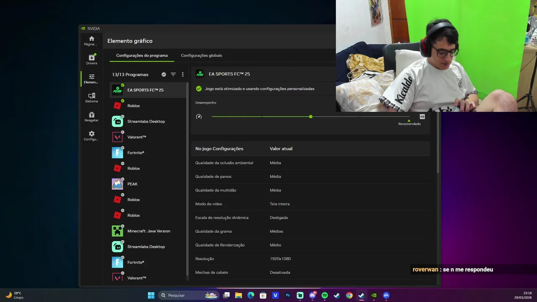Click the EA SPORTS FC 25 game icon in list
Viewport: 537px width, 302px height.
(x=117, y=90)
